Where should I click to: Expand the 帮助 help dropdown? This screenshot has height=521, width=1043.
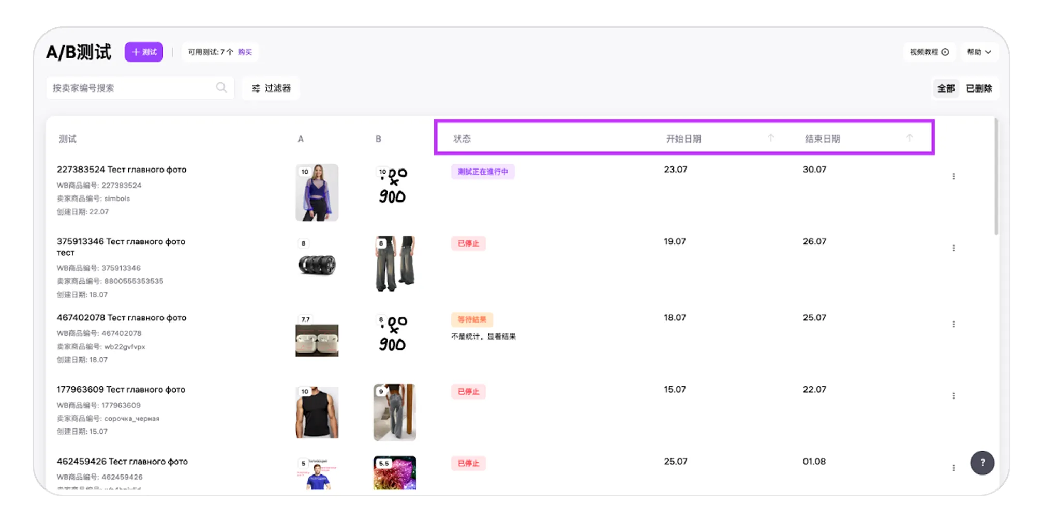(x=979, y=52)
